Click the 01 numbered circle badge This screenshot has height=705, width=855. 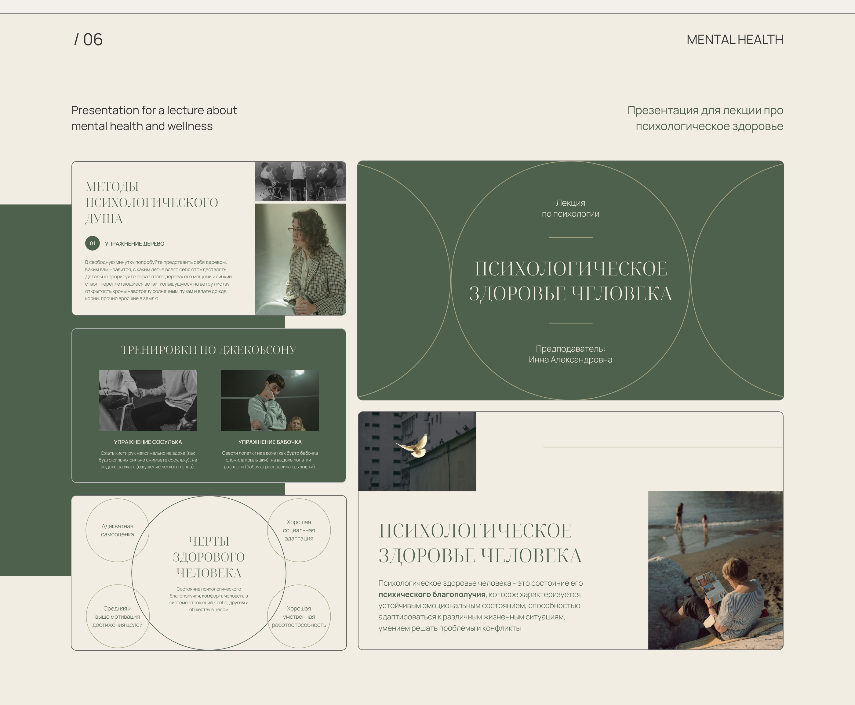click(92, 243)
